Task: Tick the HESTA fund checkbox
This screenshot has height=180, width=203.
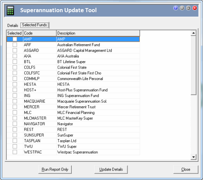Action: pos(15,84)
